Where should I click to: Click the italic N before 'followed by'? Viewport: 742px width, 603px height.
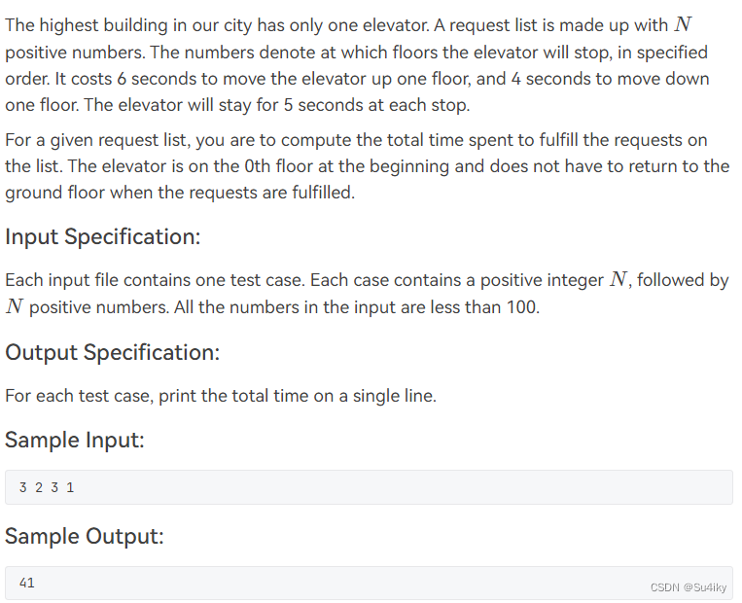[x=618, y=280]
